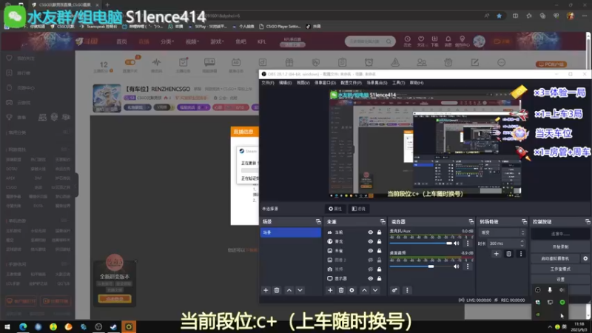This screenshot has height=333, width=592.
Task: Click 启动虚拟摄像机 button
Action: point(556,258)
